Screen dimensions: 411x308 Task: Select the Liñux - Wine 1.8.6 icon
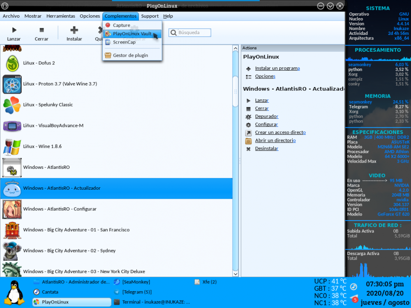(x=12, y=147)
